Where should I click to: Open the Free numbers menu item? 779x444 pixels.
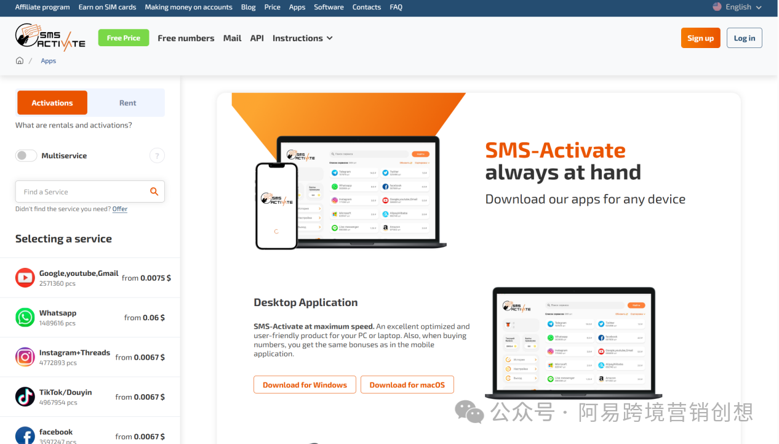(186, 38)
